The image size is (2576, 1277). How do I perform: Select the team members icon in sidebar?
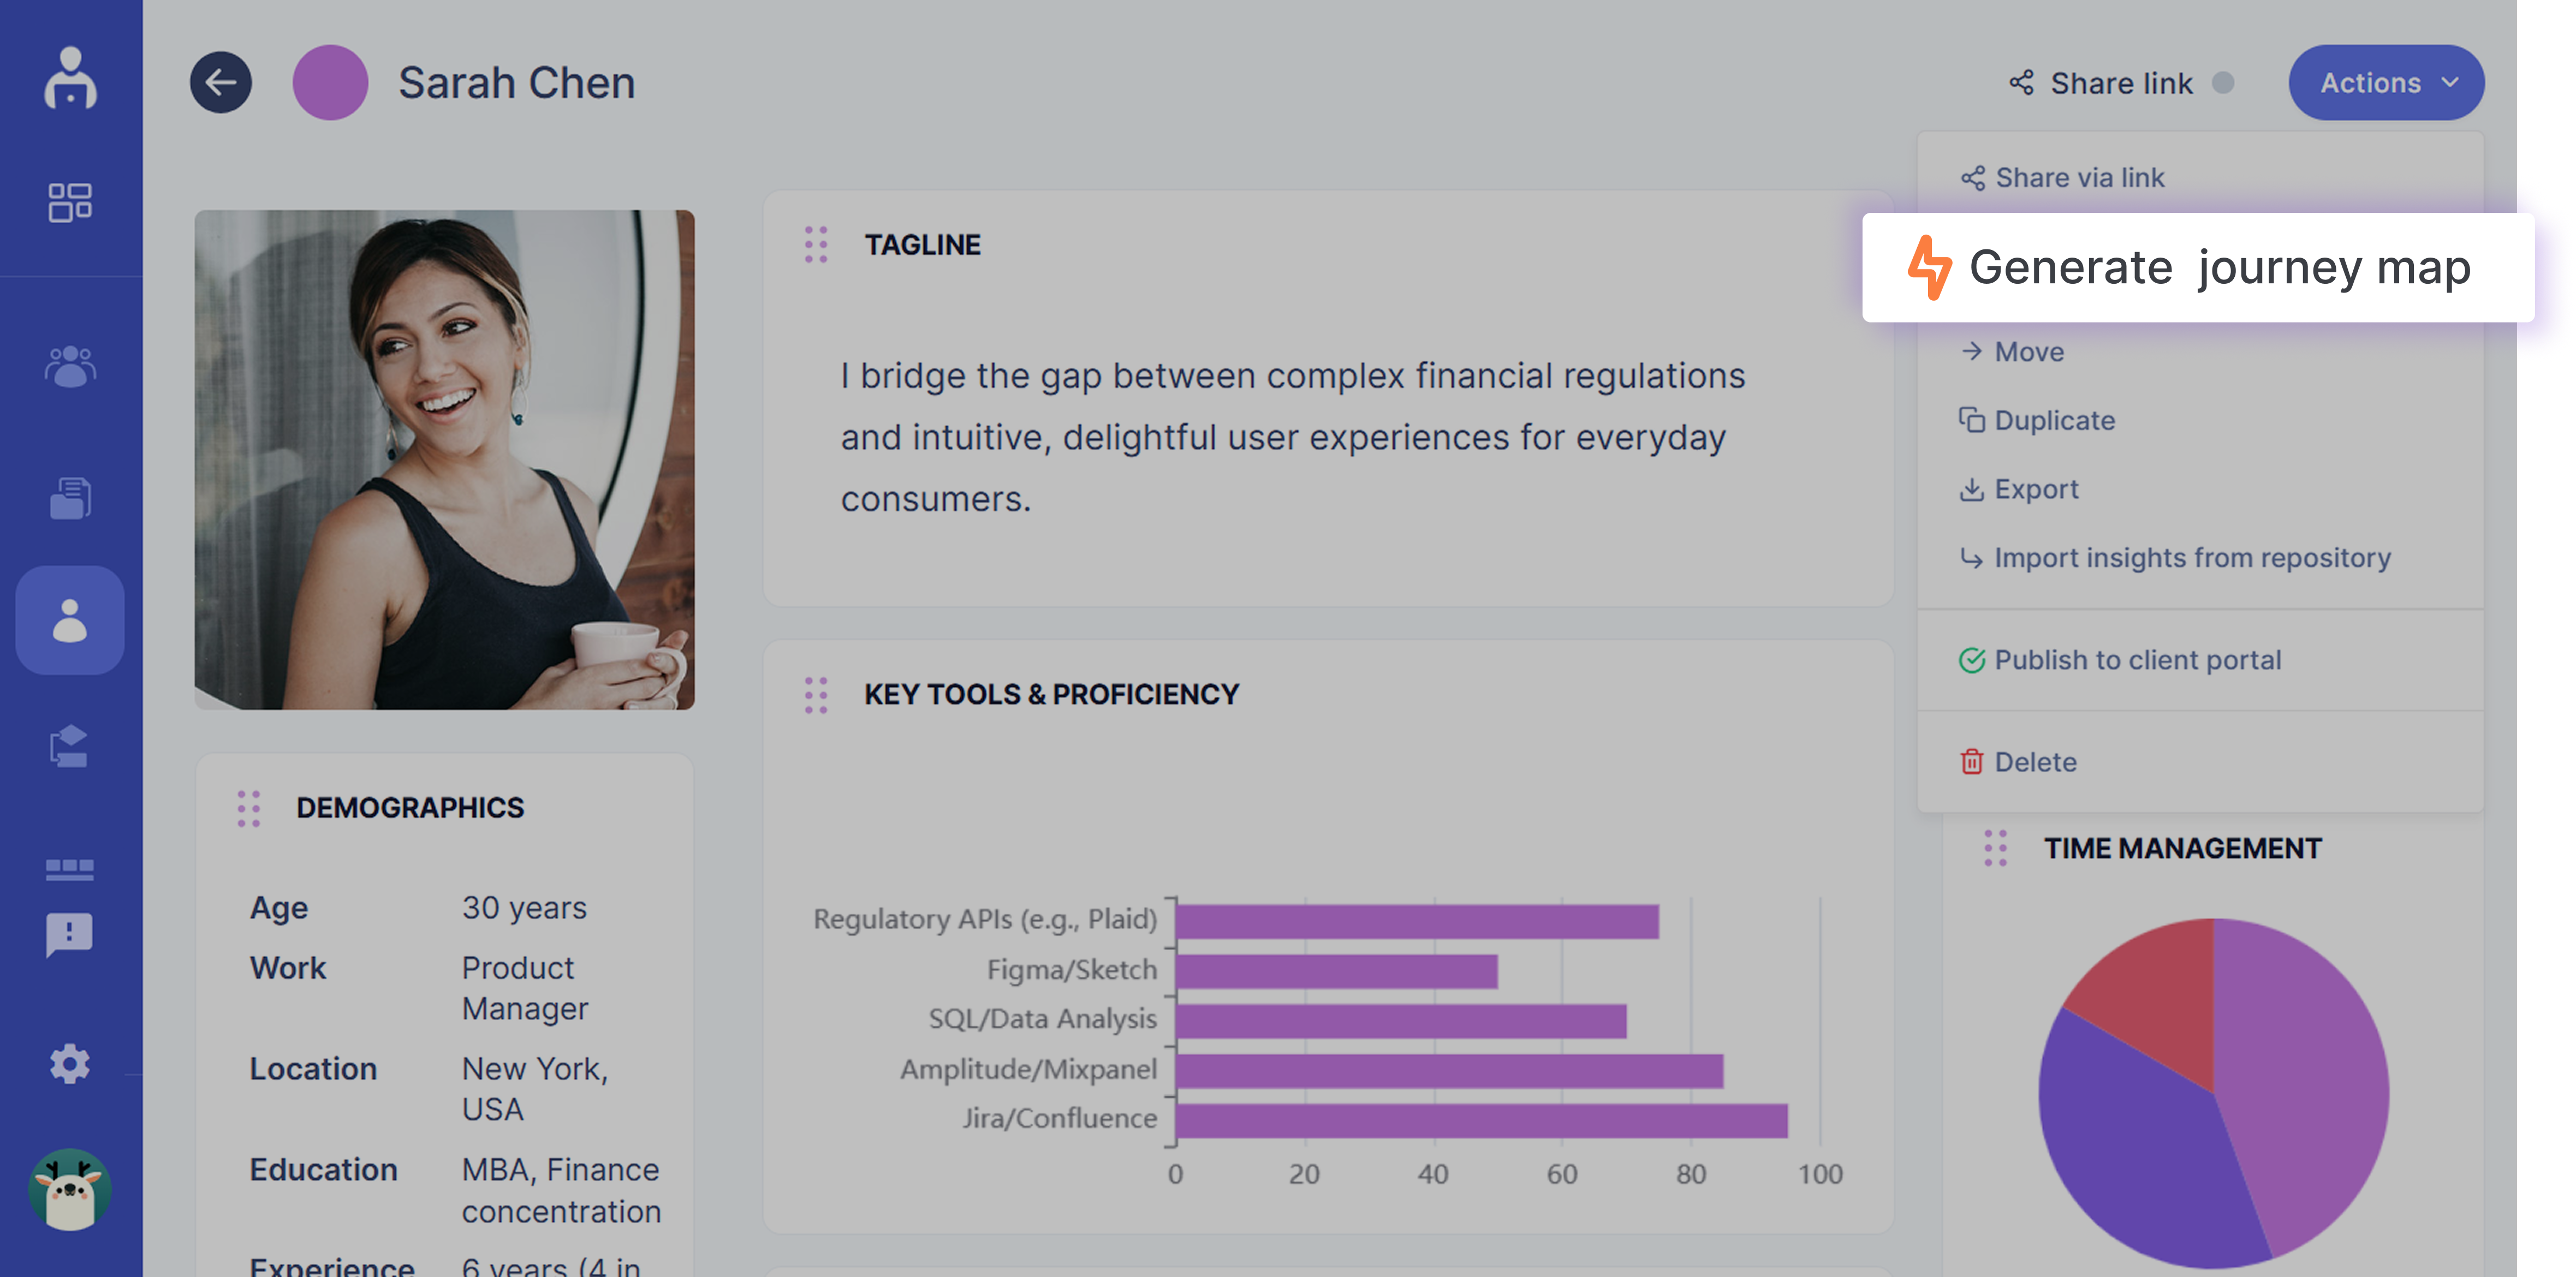(x=70, y=365)
